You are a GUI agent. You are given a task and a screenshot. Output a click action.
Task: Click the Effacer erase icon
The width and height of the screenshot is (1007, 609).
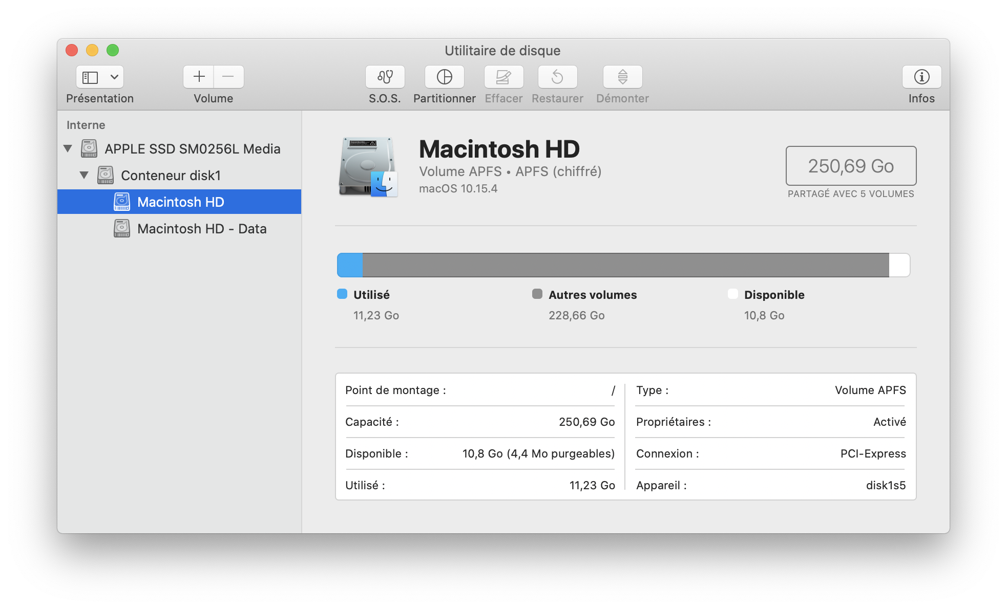504,77
